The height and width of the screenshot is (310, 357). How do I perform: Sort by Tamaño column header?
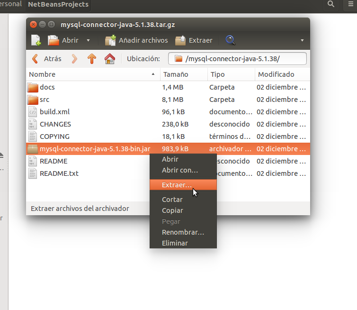(x=184, y=74)
